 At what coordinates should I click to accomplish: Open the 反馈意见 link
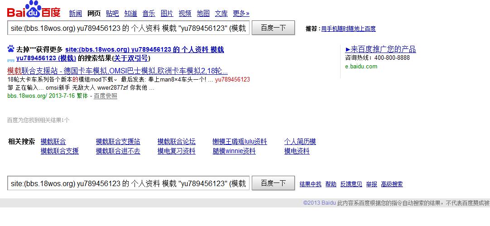[351, 184]
